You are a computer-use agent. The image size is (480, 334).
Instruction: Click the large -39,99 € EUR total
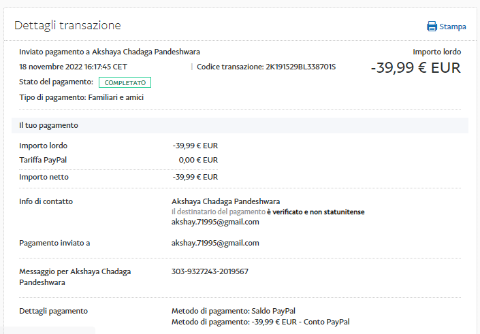click(415, 68)
